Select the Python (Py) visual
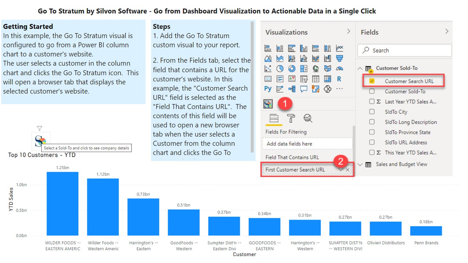This screenshot has height=263, width=468. point(268,89)
